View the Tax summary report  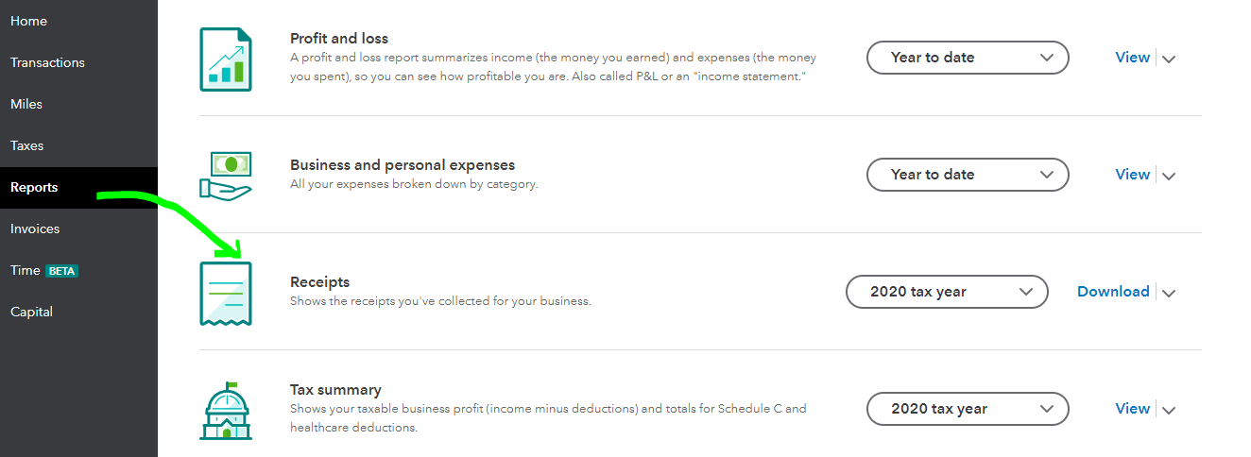[x=1132, y=409]
